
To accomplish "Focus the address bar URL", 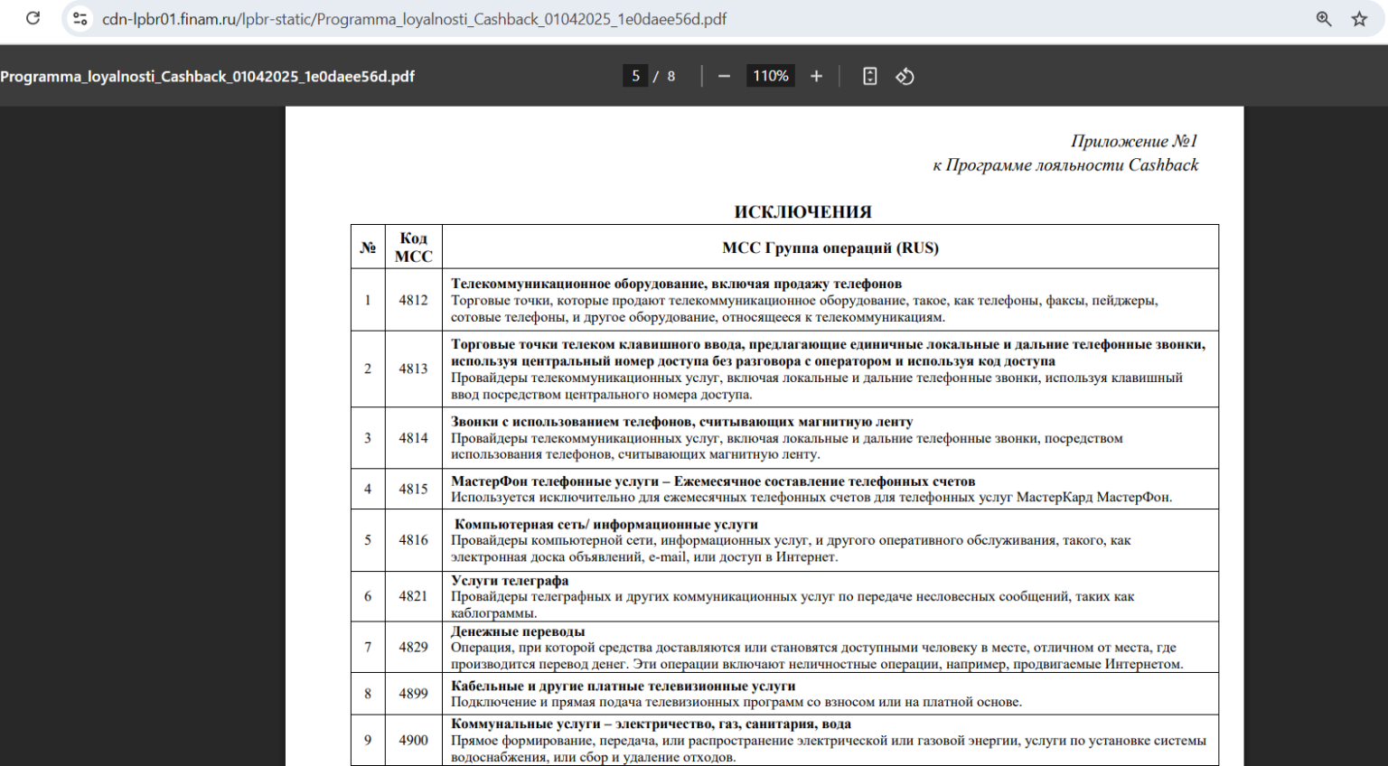I will click(x=414, y=19).
